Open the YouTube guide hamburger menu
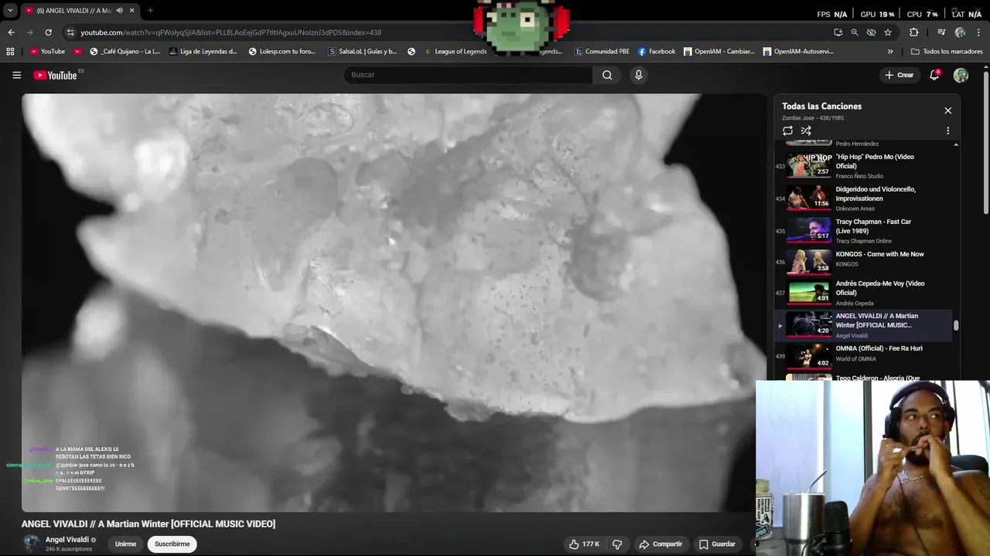This screenshot has width=990, height=556. click(x=16, y=75)
